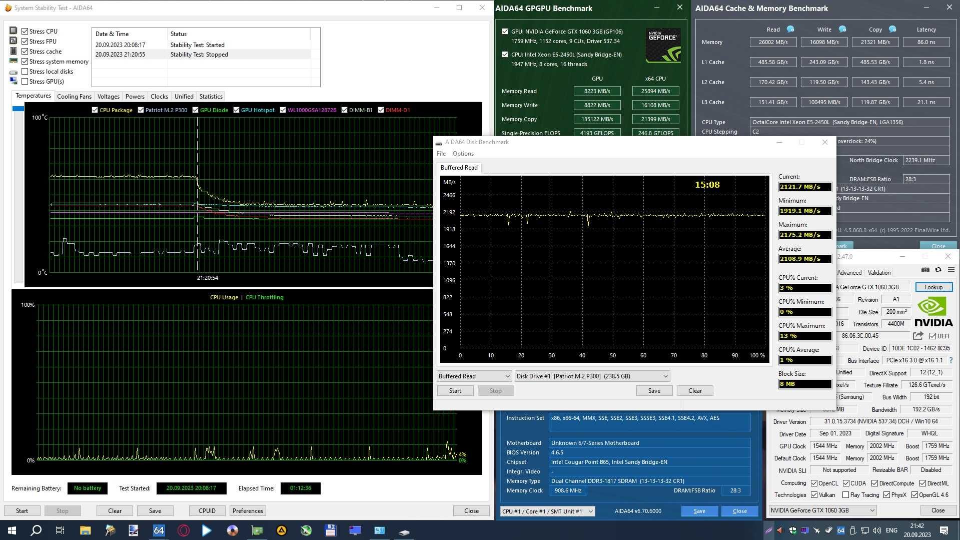Screen dimensions: 960x540
Task: Switch to Voltages tab
Action: point(109,96)
